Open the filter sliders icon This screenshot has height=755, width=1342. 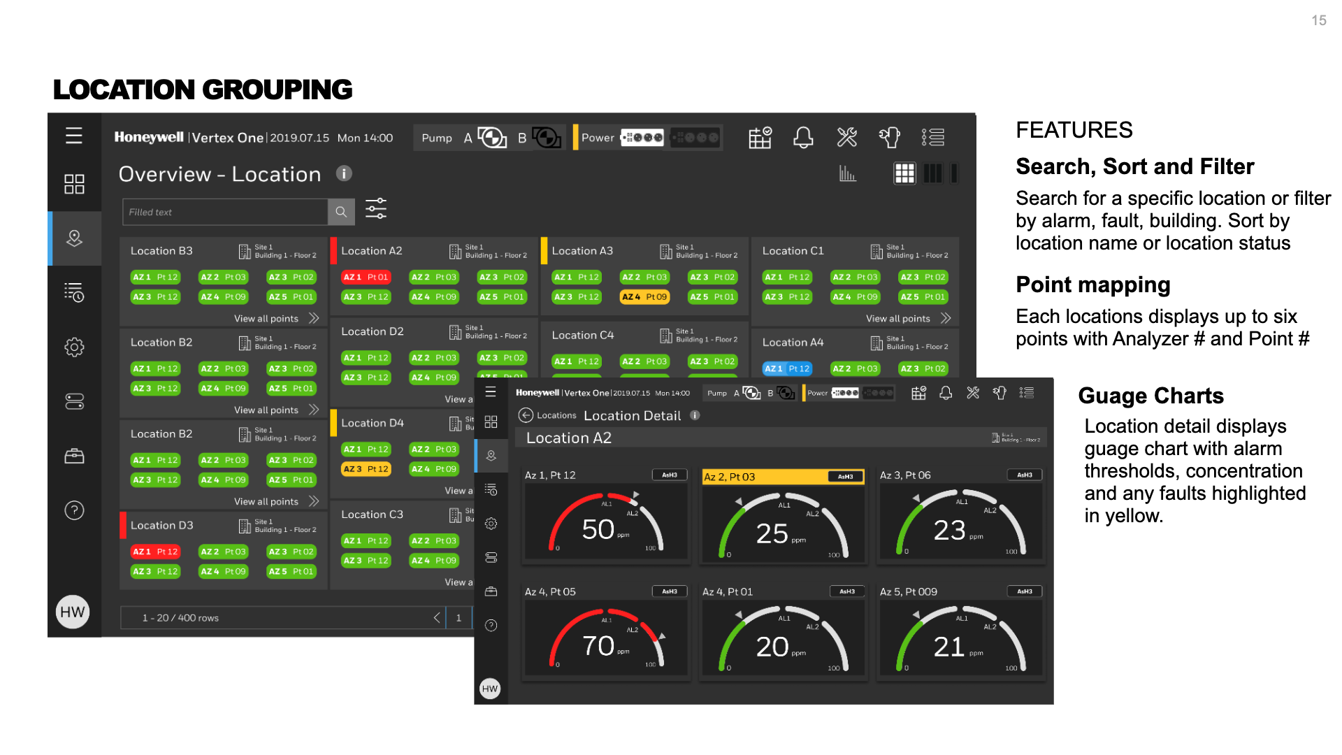(x=376, y=209)
